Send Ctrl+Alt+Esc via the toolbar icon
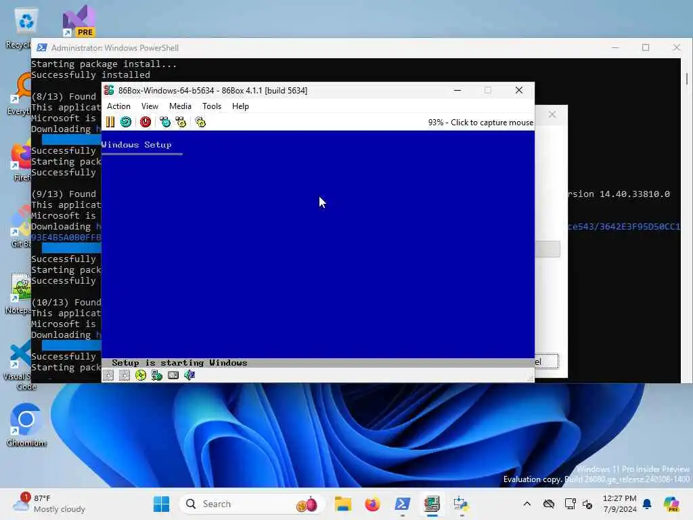Image resolution: width=693 pixels, height=520 pixels. 181,122
